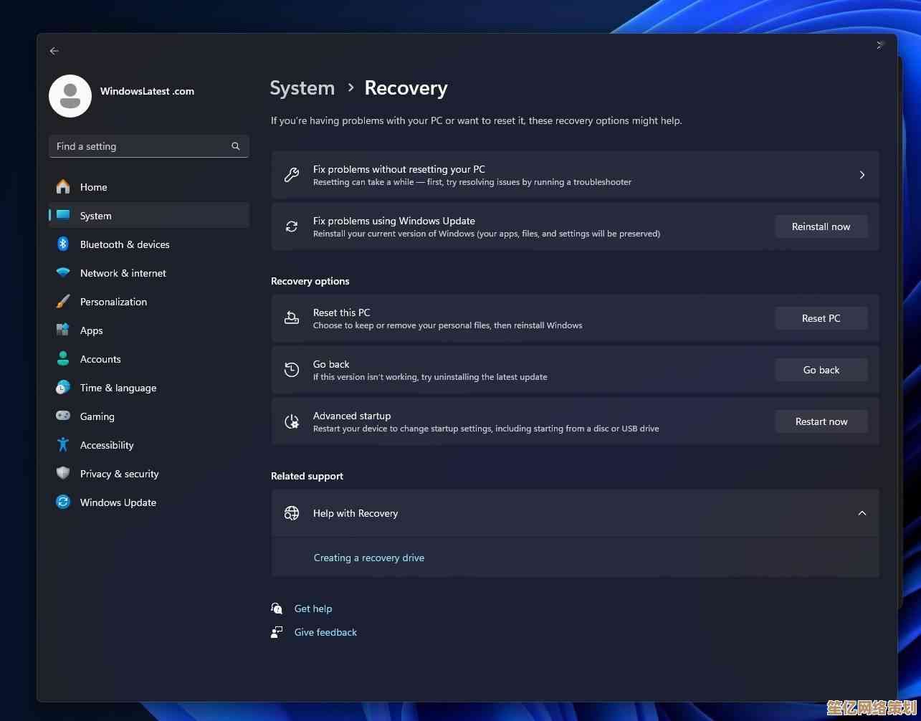The height and width of the screenshot is (721, 921).
Task: Select Time & language in sidebar
Action: 118,388
